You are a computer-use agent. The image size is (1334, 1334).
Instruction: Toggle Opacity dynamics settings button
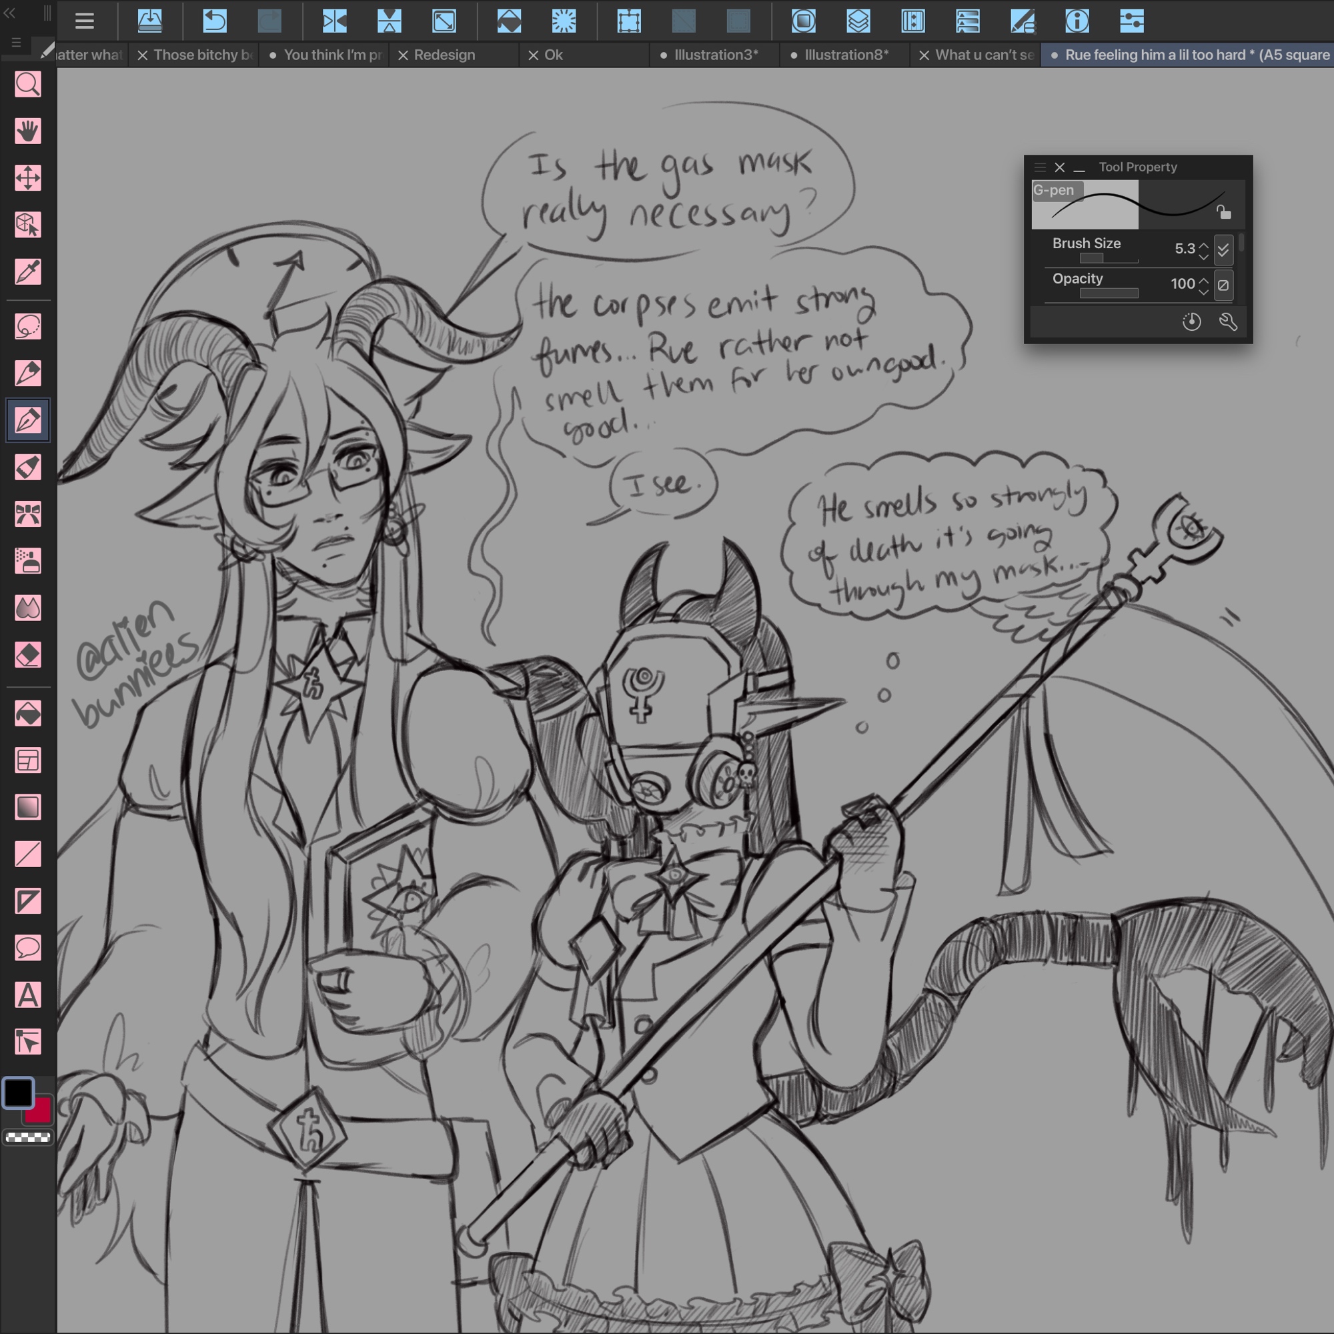coord(1223,285)
